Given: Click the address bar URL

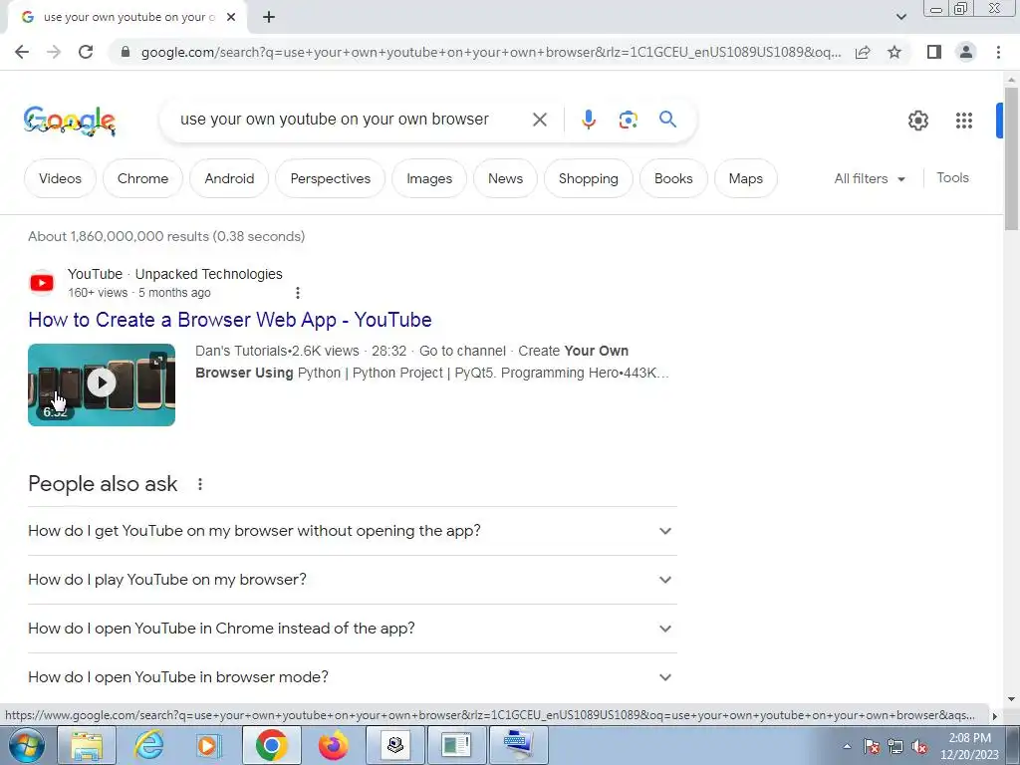Looking at the screenshot, I should tap(490, 52).
